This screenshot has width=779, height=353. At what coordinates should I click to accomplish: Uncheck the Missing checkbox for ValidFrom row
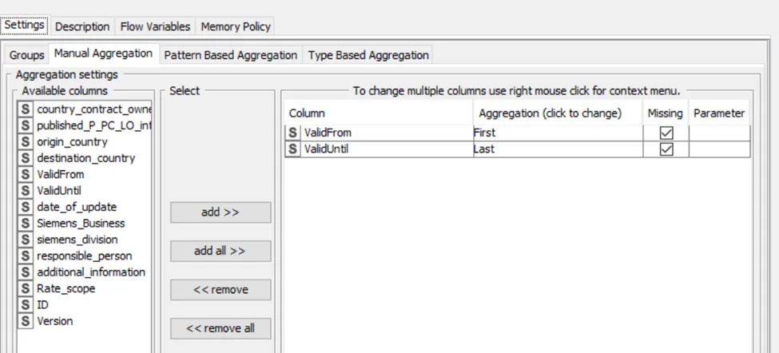666,133
